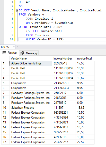
Task: Select invoice number 25022117
Action: coord(64,93)
